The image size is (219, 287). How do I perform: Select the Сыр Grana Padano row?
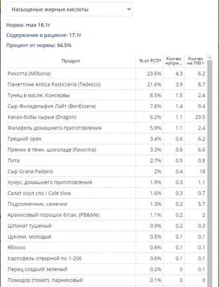pyautogui.click(x=106, y=171)
